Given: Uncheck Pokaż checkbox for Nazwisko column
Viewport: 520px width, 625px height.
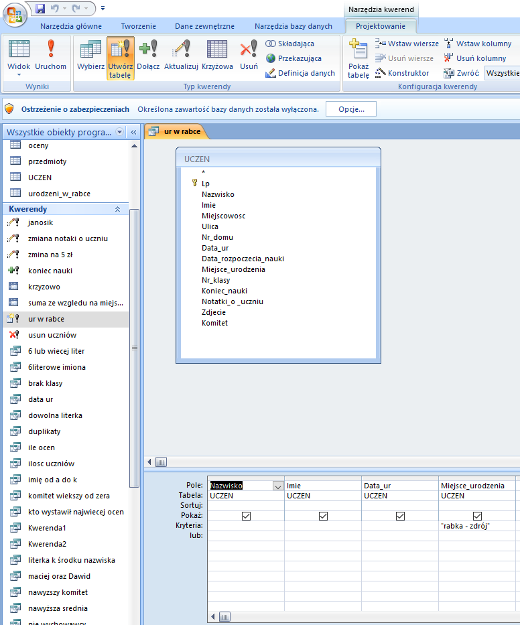Looking at the screenshot, I should pyautogui.click(x=246, y=516).
